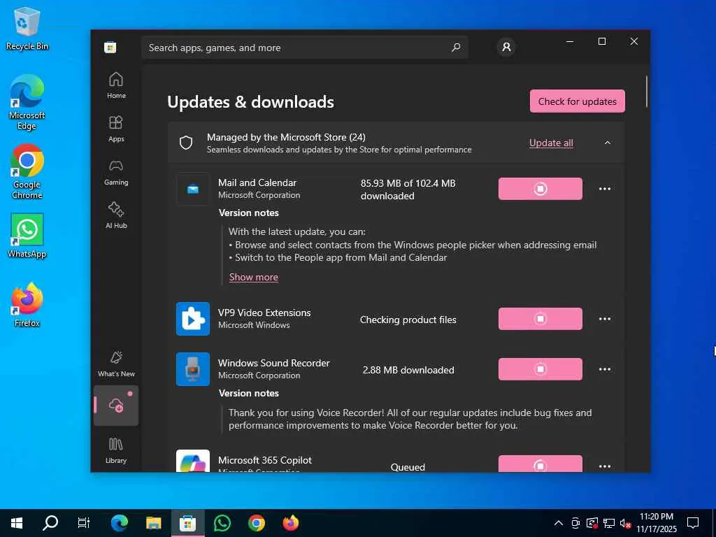Click the search magnifier icon in Store
Image resolution: width=716 pixels, height=537 pixels.
pyautogui.click(x=456, y=48)
